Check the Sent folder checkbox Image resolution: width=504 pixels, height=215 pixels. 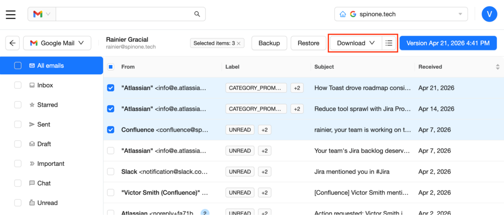click(x=18, y=125)
